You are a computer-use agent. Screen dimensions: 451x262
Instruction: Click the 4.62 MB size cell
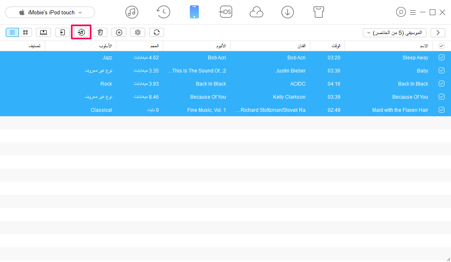146,58
